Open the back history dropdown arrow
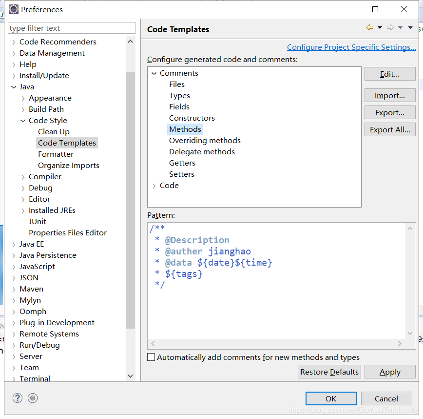This screenshot has width=423, height=419. (380, 27)
